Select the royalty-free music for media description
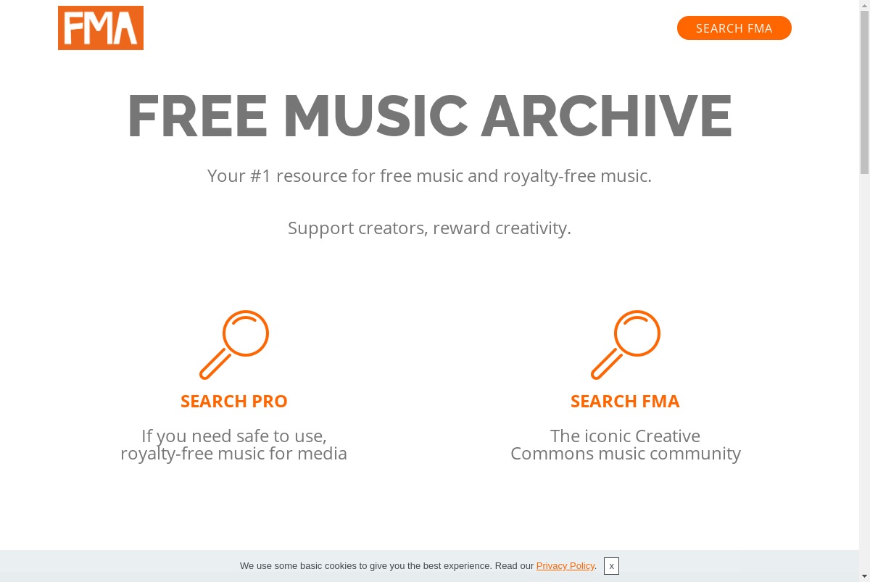 tap(233, 445)
